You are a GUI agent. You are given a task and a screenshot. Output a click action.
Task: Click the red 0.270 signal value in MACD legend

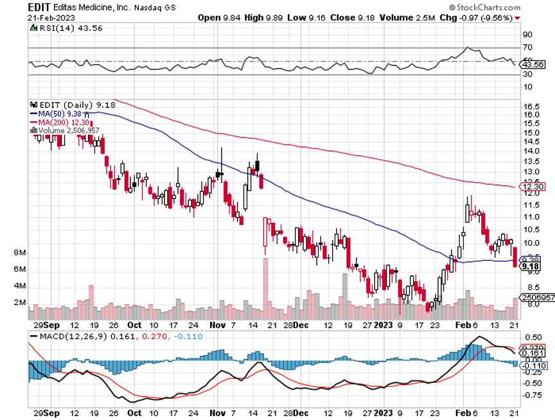click(154, 336)
